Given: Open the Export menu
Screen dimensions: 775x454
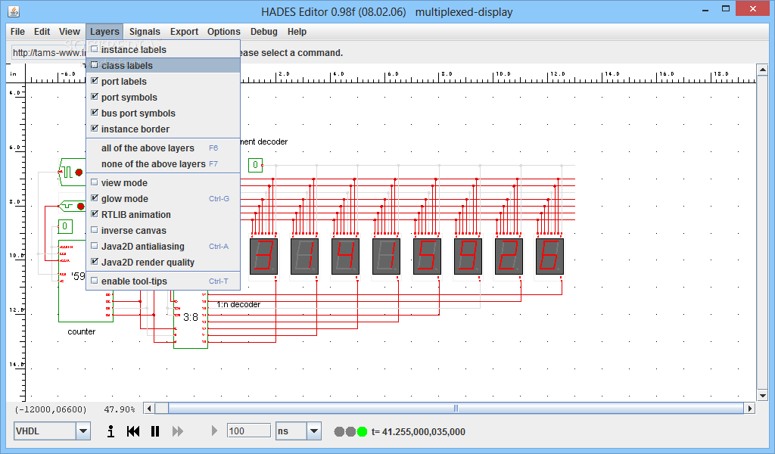Looking at the screenshot, I should pos(184,32).
